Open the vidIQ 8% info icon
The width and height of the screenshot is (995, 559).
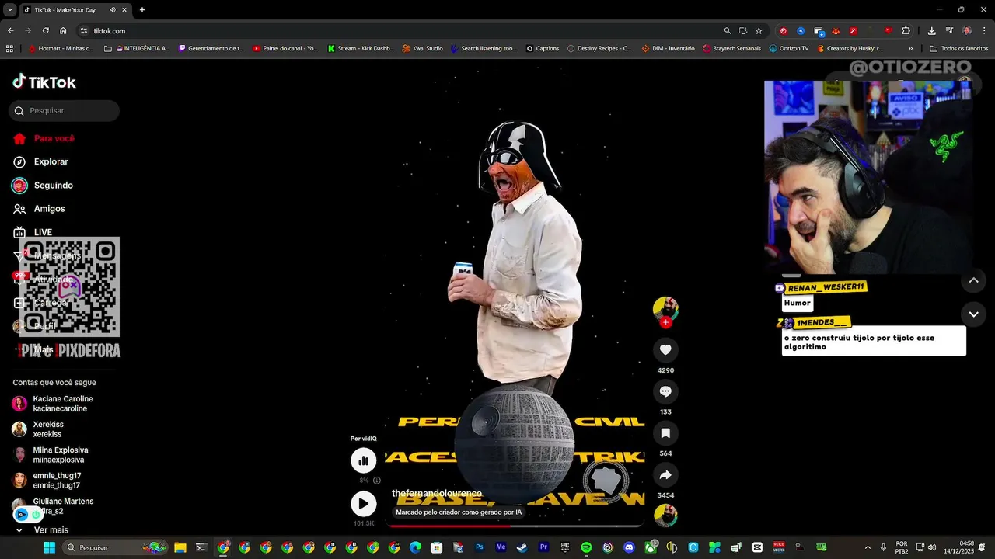[377, 481]
